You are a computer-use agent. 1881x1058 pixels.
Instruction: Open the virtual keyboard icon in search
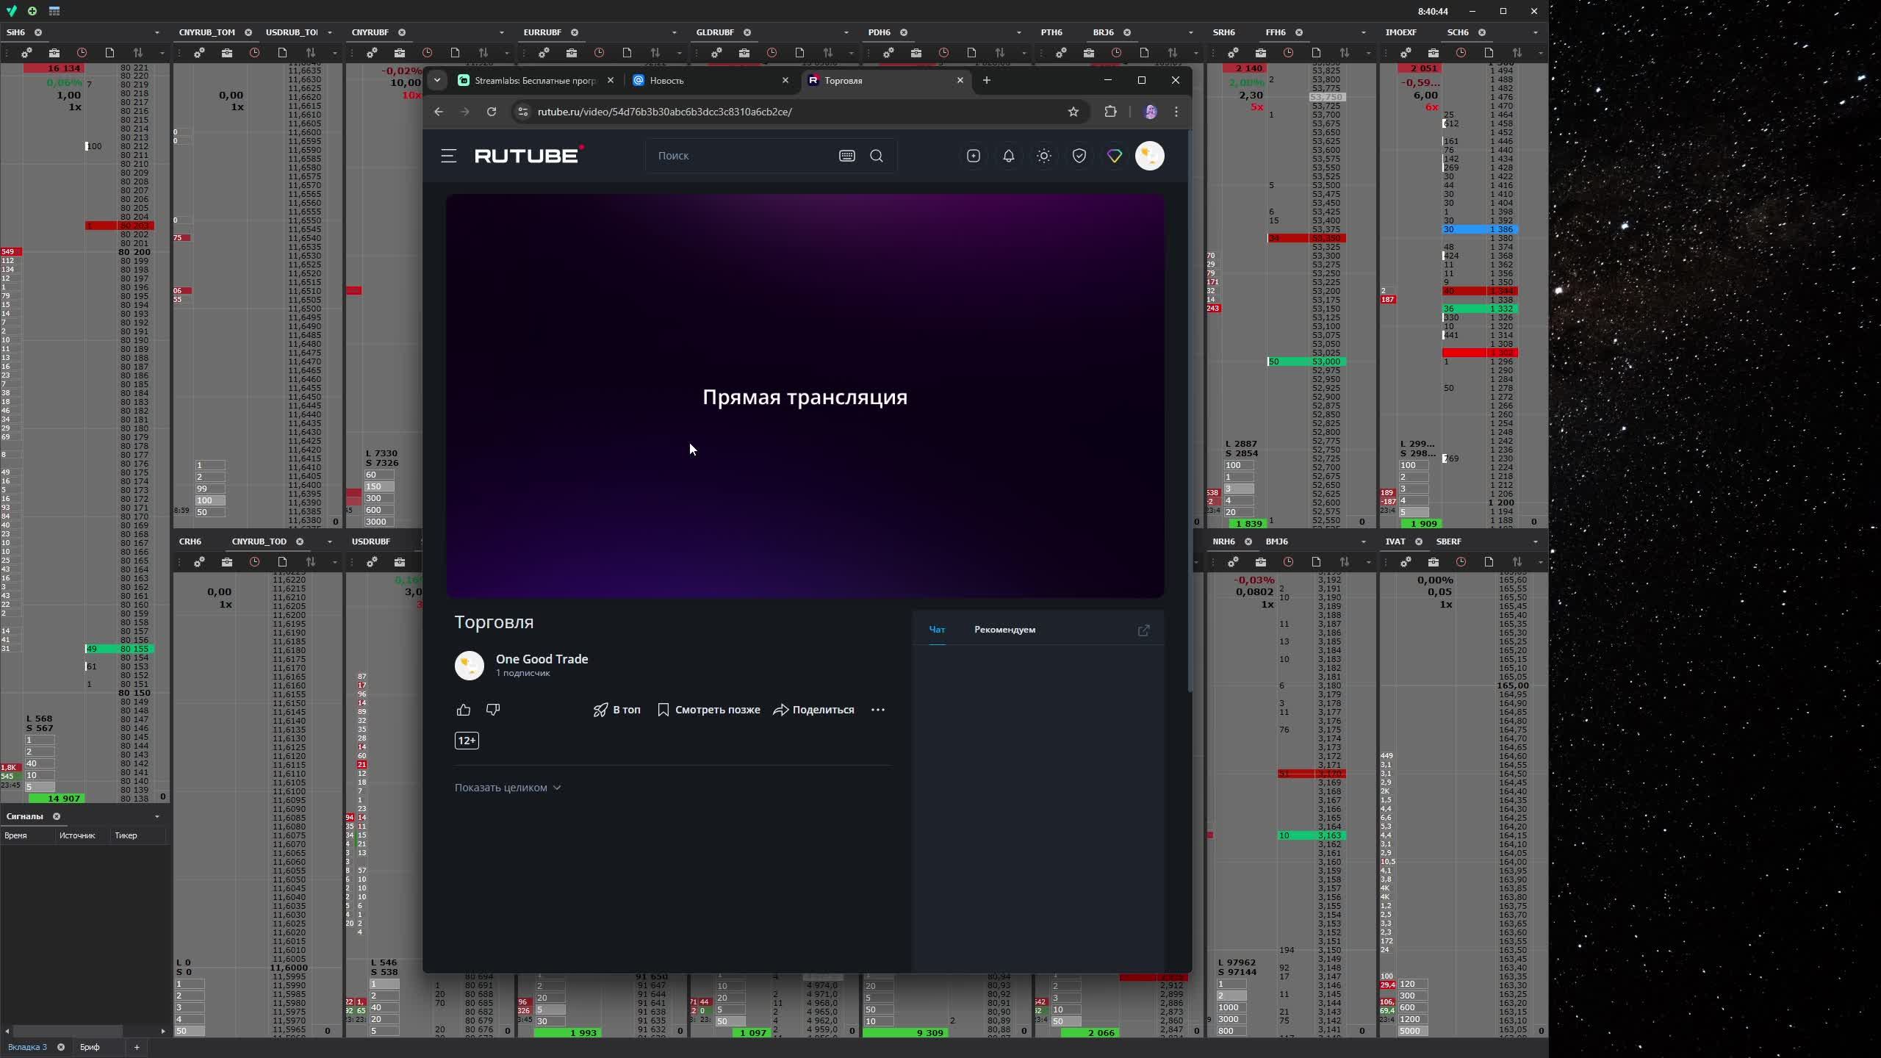(x=846, y=156)
